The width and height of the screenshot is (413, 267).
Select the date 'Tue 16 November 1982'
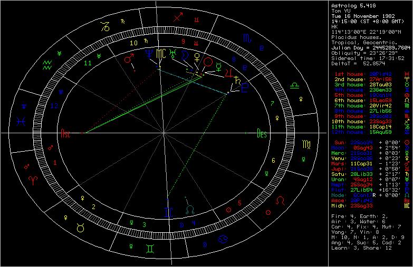[x=363, y=16]
